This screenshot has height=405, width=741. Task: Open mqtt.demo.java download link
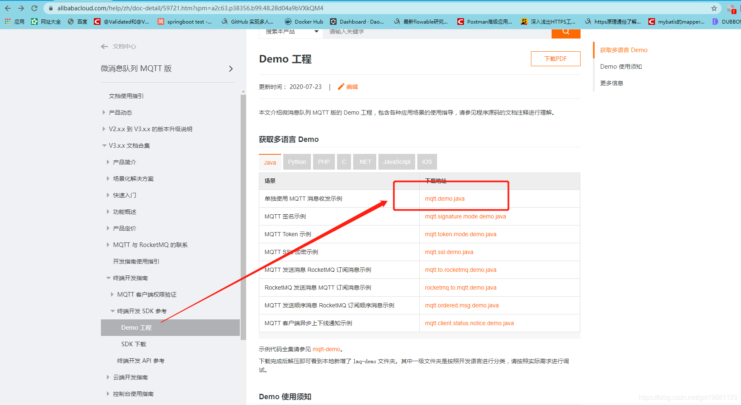click(445, 199)
